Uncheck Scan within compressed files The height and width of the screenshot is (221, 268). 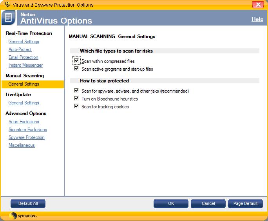[x=76, y=60]
